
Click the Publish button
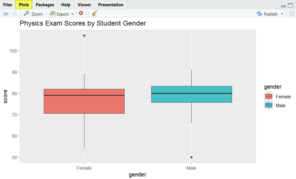270,14
